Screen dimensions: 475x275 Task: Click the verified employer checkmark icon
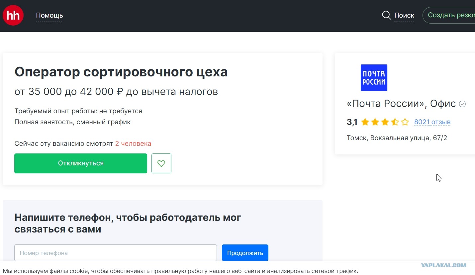[462, 104]
